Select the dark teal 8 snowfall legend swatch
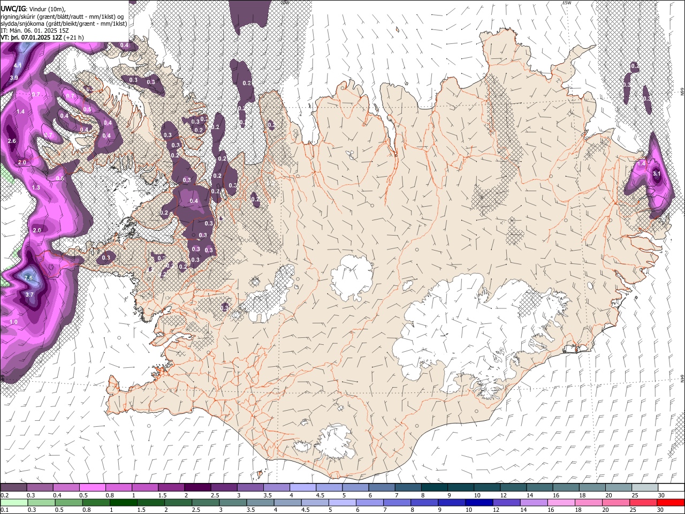Image resolution: width=685 pixels, height=514 pixels. coord(435,488)
